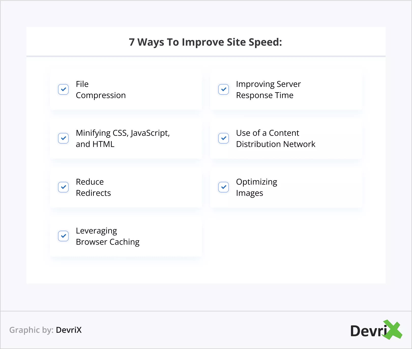The width and height of the screenshot is (412, 349).
Task: Toggle checkbox beside Minifying CSS, JavaScript, HTML
Action: click(63, 138)
